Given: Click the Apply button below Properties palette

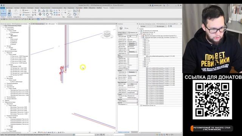Looking at the screenshot, I should pos(134,132).
